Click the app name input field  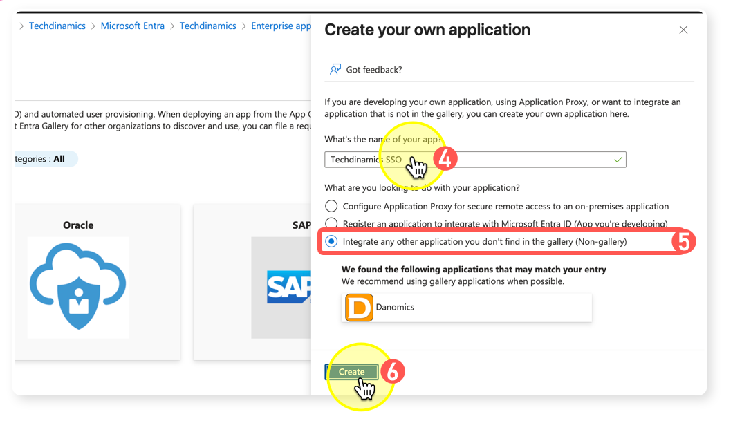click(475, 160)
